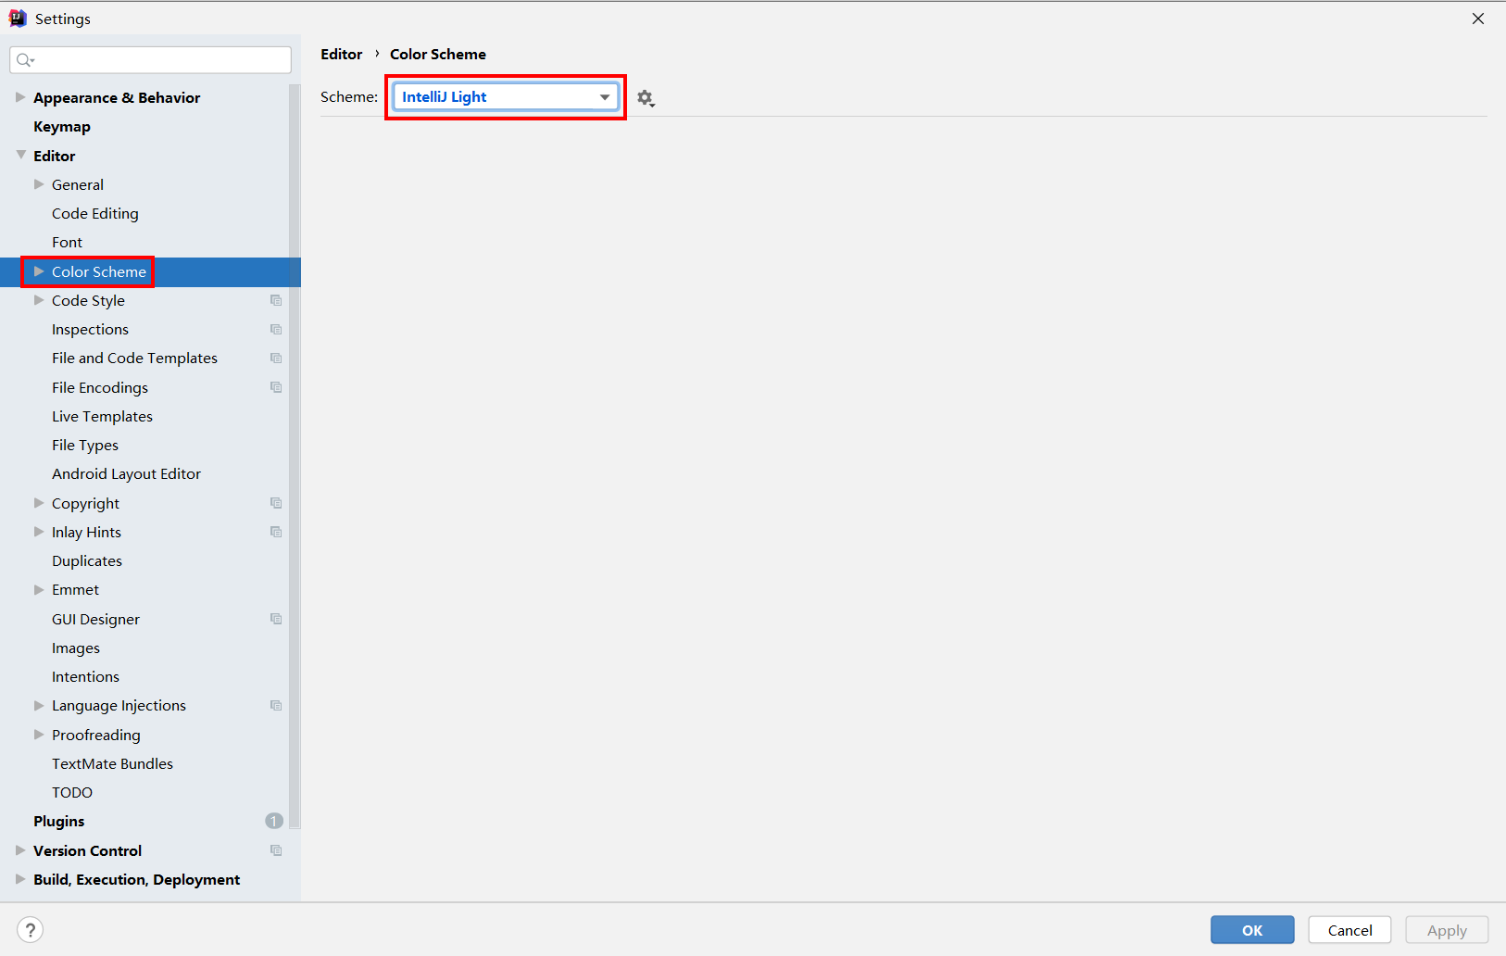The height and width of the screenshot is (956, 1506).
Task: Open Live Templates settings
Action: click(102, 416)
